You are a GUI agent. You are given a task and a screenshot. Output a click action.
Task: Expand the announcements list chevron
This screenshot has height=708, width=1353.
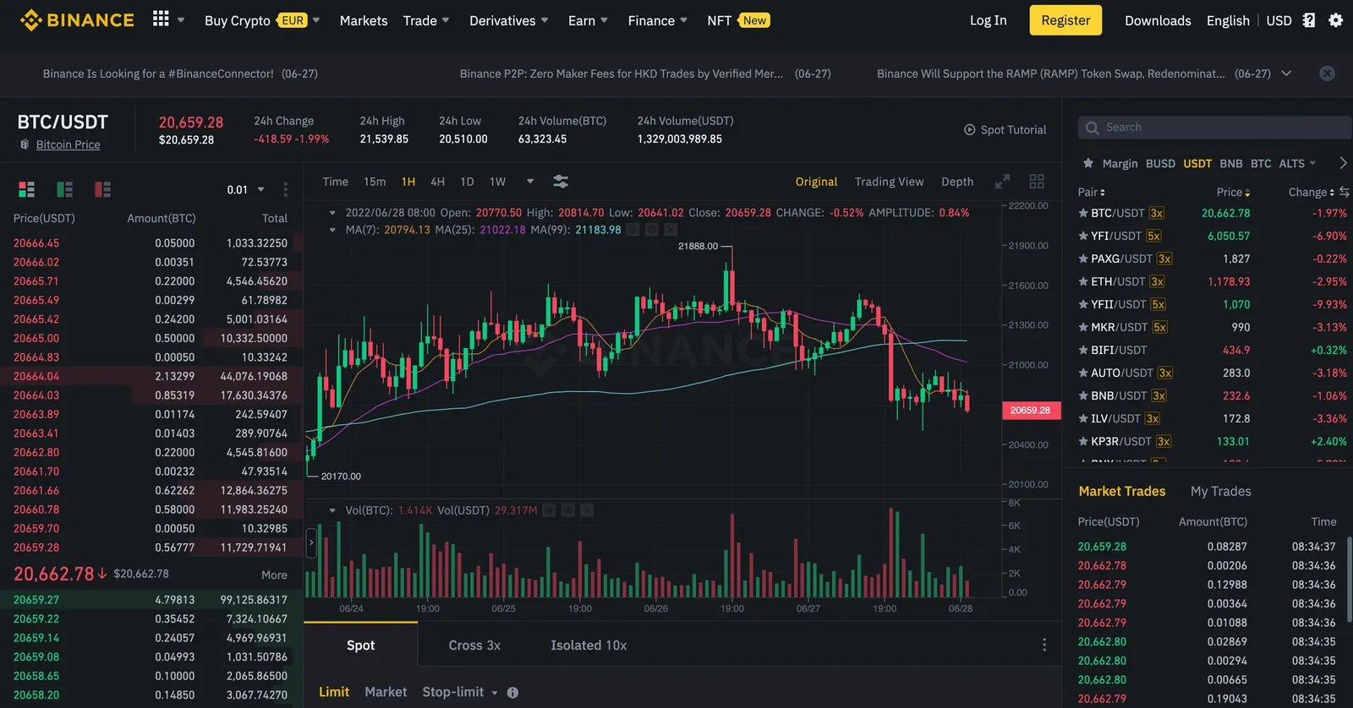tap(1286, 74)
